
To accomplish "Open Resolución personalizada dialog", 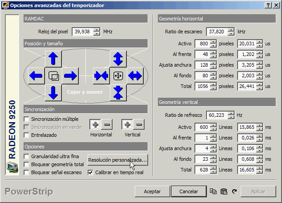I will [x=118, y=160].
